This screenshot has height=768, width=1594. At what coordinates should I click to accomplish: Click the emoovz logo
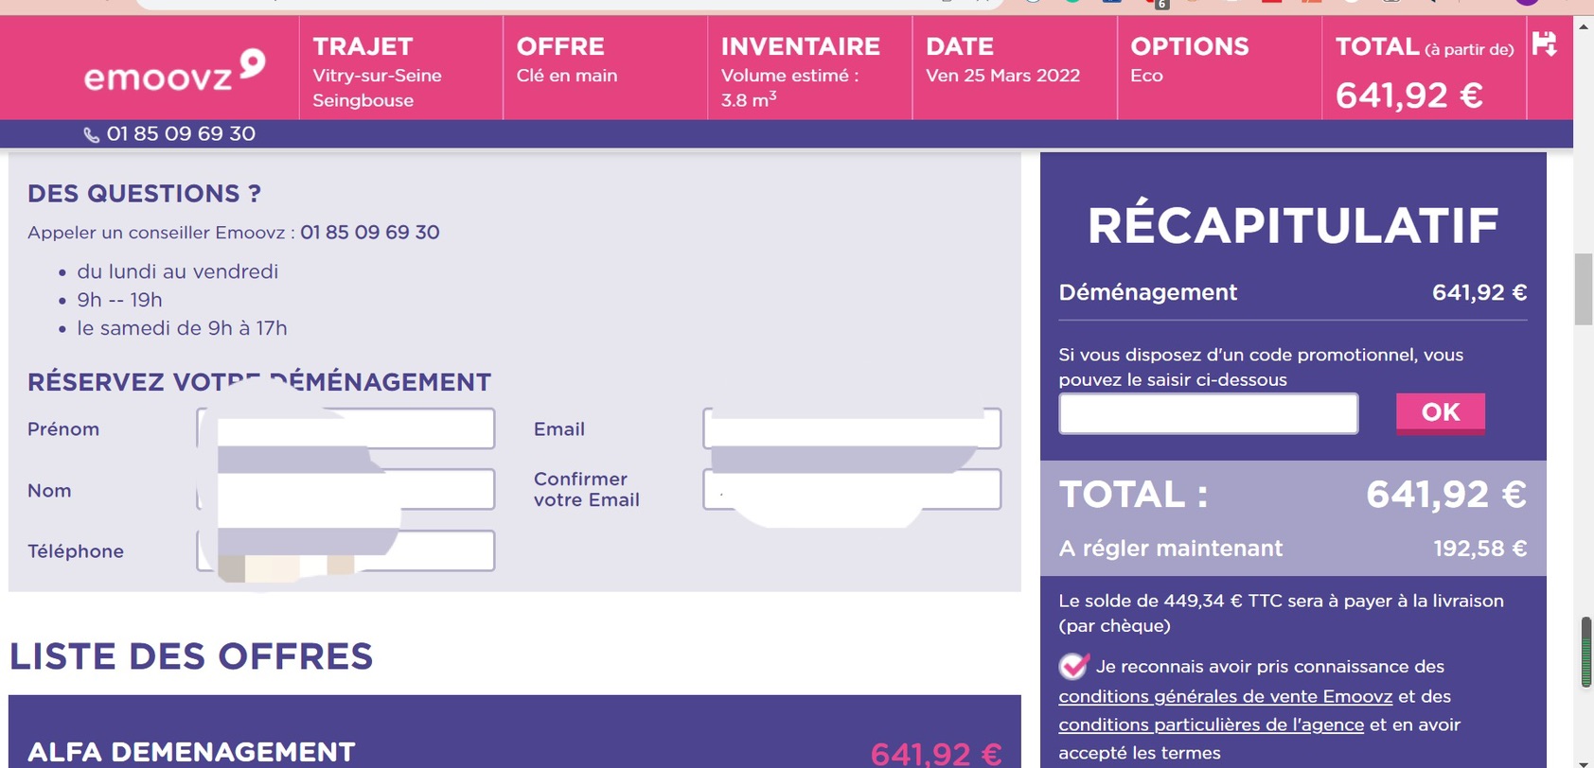[x=174, y=71]
